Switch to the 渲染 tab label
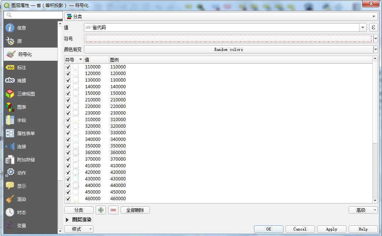This screenshot has width=382, height=236. point(22,199)
